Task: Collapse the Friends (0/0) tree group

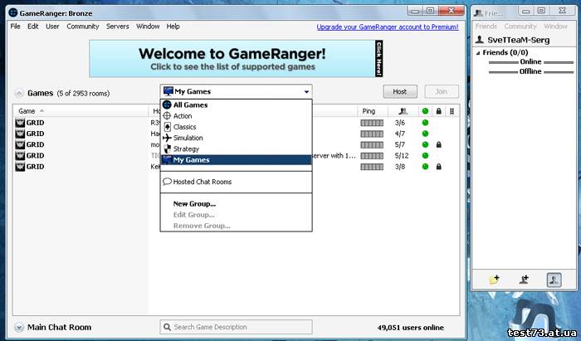Action: pos(478,53)
